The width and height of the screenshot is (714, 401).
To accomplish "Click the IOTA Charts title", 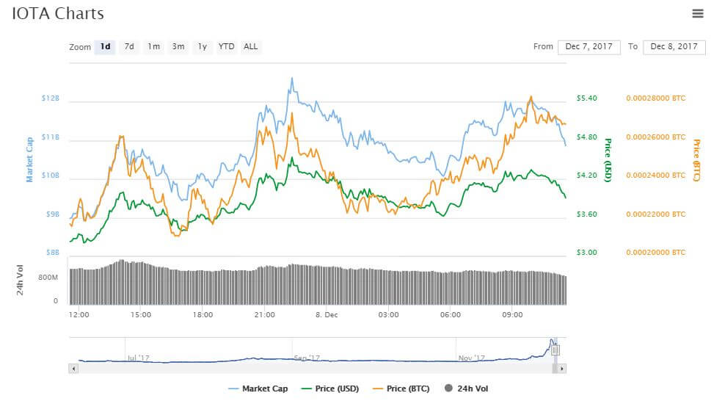I will (58, 13).
